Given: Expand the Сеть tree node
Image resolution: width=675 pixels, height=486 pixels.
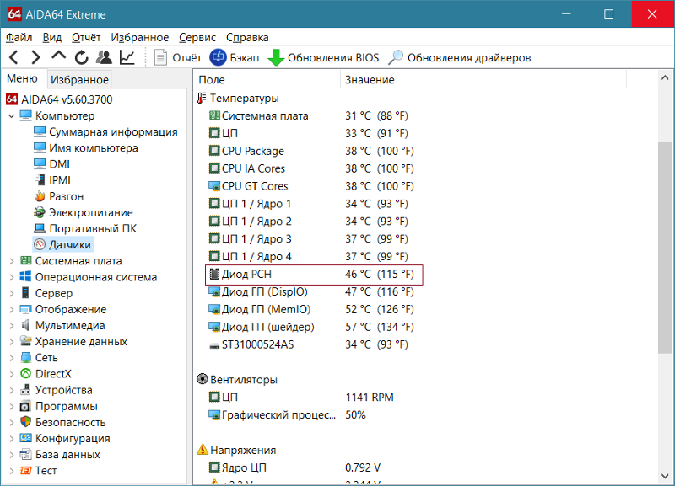Looking at the screenshot, I should coord(12,358).
